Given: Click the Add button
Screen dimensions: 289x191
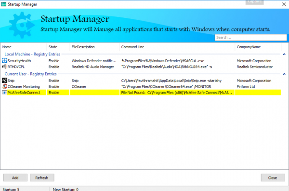Looking at the screenshot, I should click(x=15, y=177).
